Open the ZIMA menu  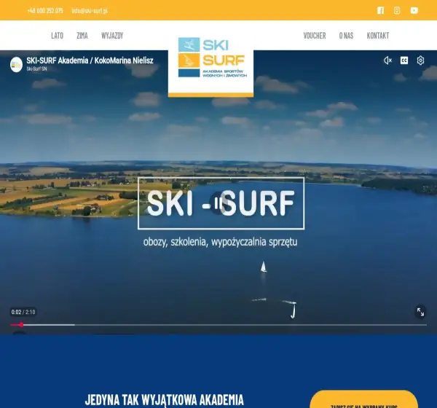pyautogui.click(x=82, y=36)
